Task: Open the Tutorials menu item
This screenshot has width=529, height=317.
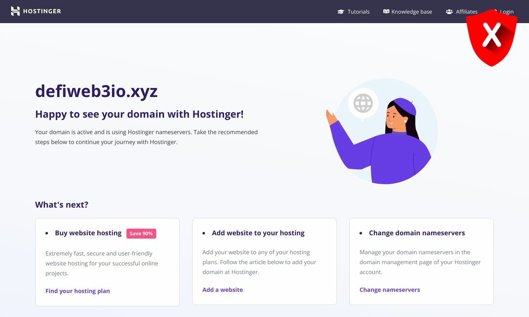Action: [x=354, y=12]
